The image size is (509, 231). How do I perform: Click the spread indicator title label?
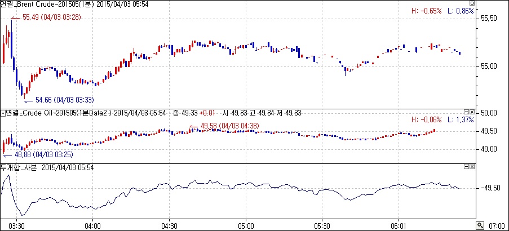coord(20,167)
